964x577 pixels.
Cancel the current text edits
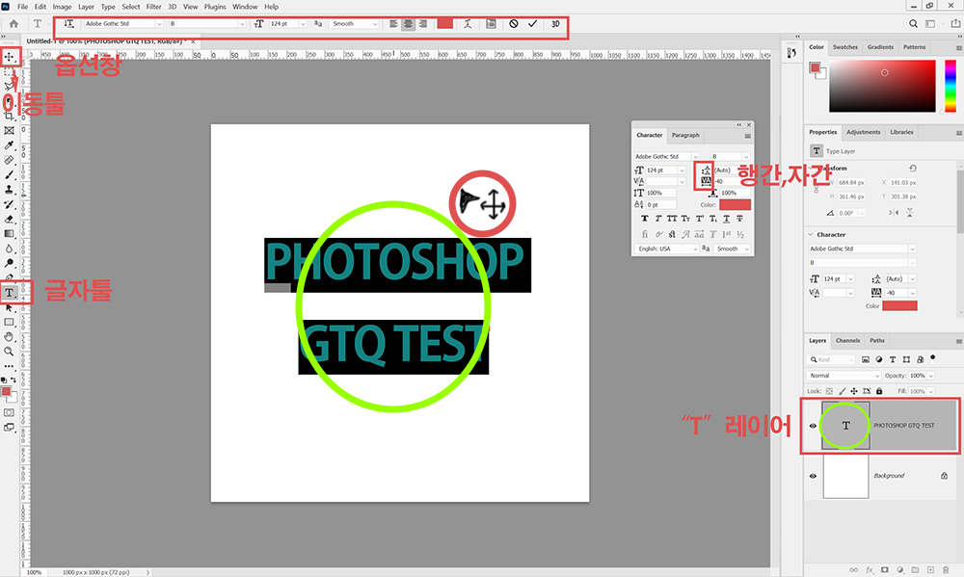pyautogui.click(x=514, y=23)
